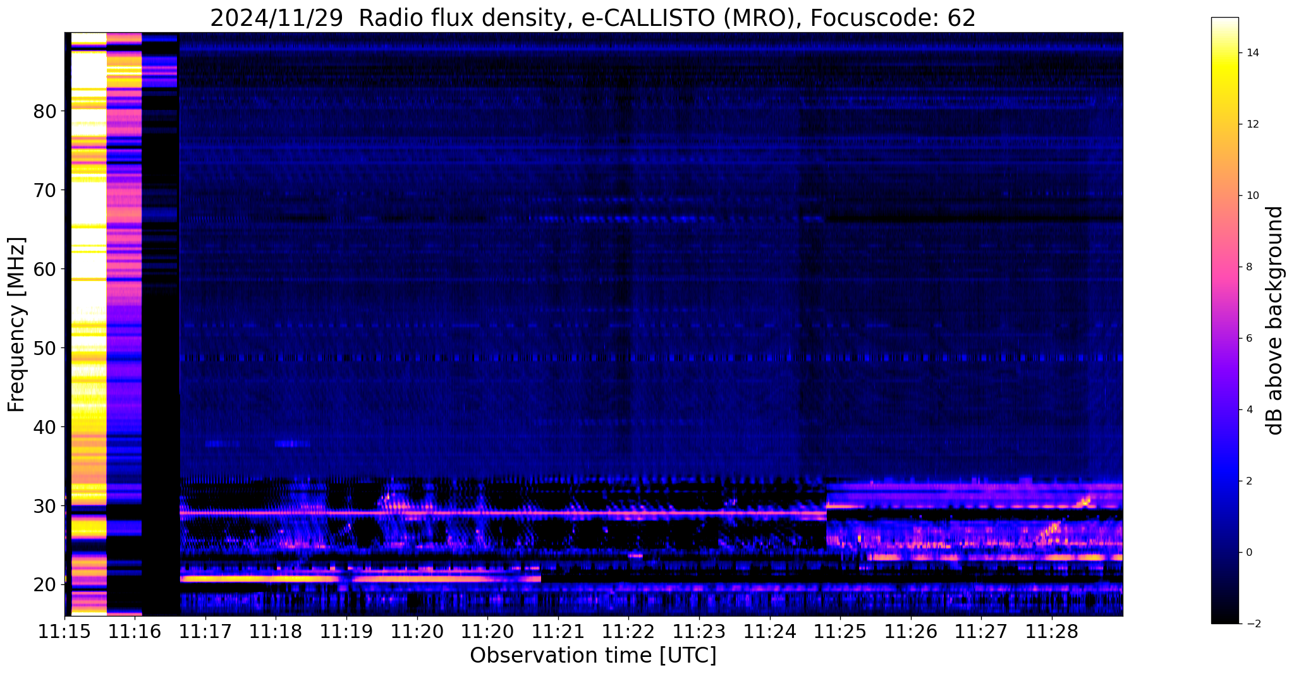1294x674 pixels.
Task: Click the colorbar tick label 4
Action: [x=1249, y=410]
